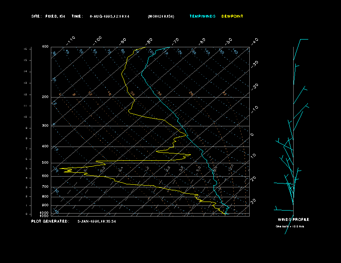Click the one barb scale note
Image resolution: width=341 pixels, height=263 pixels.
290,226
